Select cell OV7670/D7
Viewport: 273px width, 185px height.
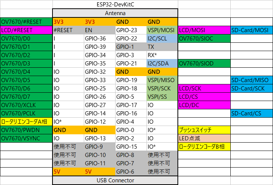coord(26,96)
